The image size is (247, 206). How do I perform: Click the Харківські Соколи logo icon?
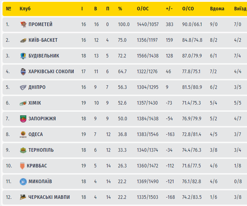(23, 71)
